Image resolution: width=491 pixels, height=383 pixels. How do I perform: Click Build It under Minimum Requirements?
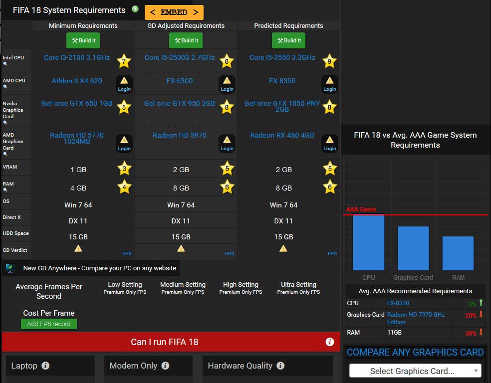pyautogui.click(x=83, y=40)
